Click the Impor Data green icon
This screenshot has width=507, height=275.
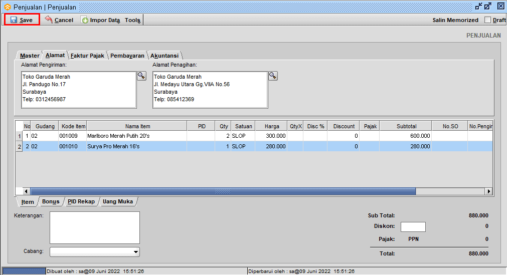pyautogui.click(x=85, y=20)
